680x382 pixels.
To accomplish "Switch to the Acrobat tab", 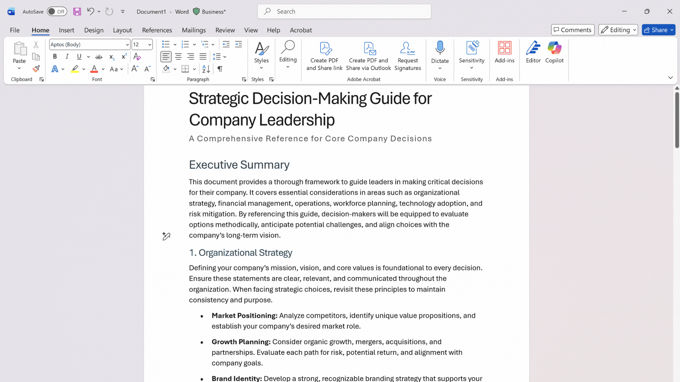I will (x=301, y=30).
